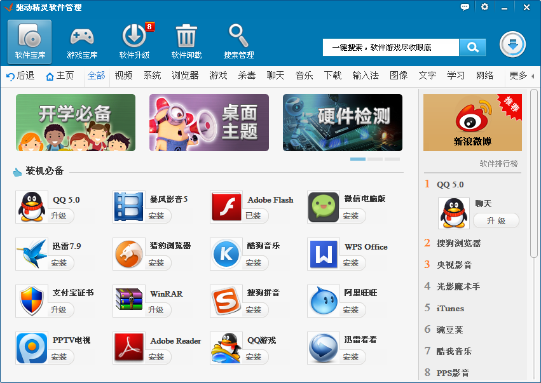
Task: Click the 暴风影音5 film icon
Action: tap(128, 207)
